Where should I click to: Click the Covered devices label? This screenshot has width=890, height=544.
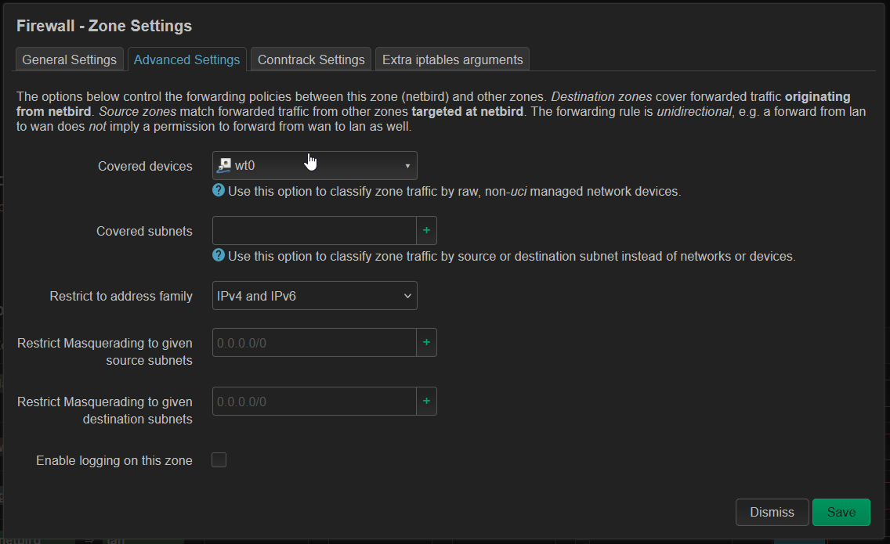click(x=145, y=166)
